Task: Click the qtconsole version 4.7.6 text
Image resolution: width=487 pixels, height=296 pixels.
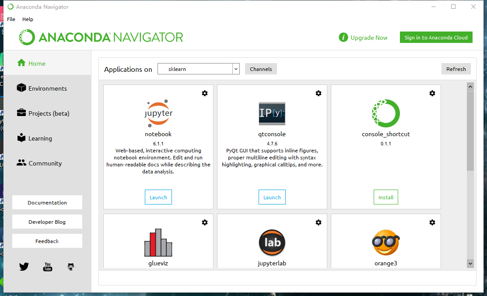Action: [272, 144]
